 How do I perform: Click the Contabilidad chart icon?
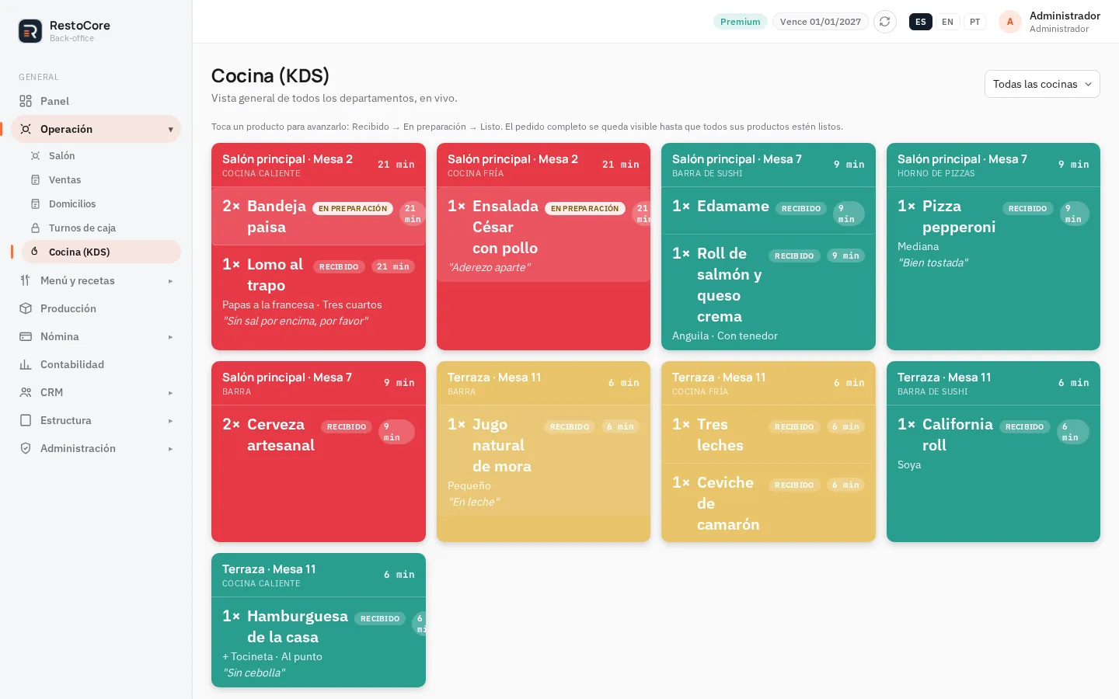[x=26, y=364]
